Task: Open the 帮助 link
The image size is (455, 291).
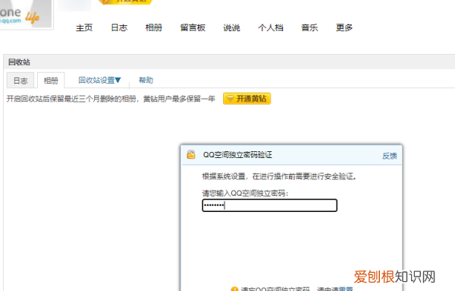Action: 146,81
